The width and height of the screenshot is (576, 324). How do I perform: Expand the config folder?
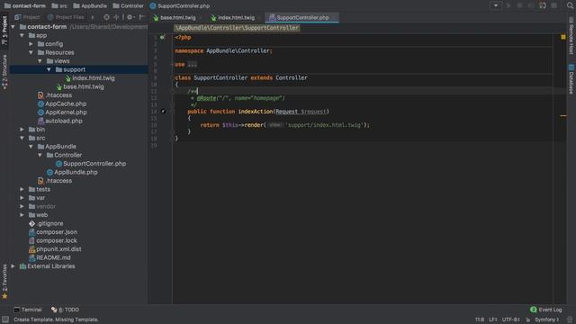coord(31,44)
